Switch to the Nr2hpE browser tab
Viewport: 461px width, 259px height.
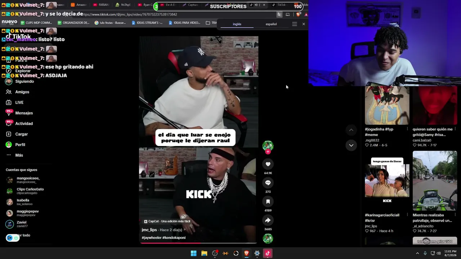point(123,5)
